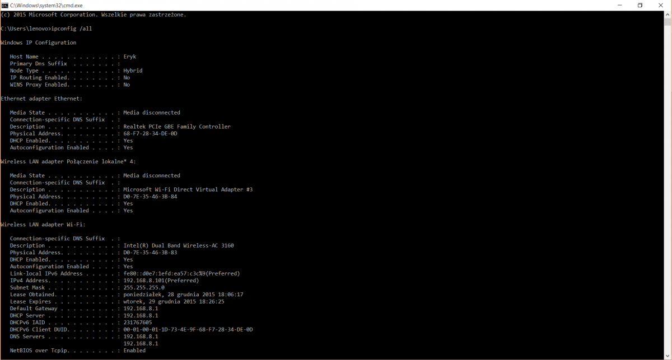Click 'Realtek PCIe GBE Family Controller' text
The width and height of the screenshot is (672, 360).
177,126
